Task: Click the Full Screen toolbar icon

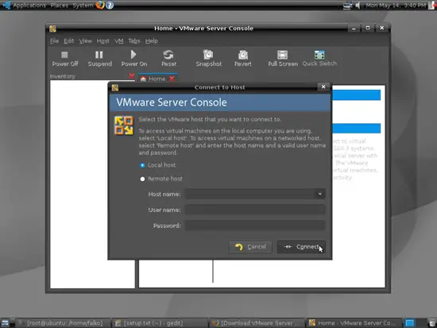Action: (282, 55)
